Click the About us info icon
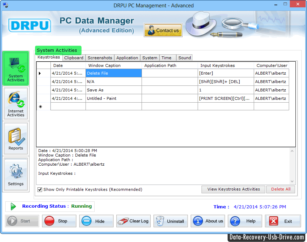 pos(198,221)
